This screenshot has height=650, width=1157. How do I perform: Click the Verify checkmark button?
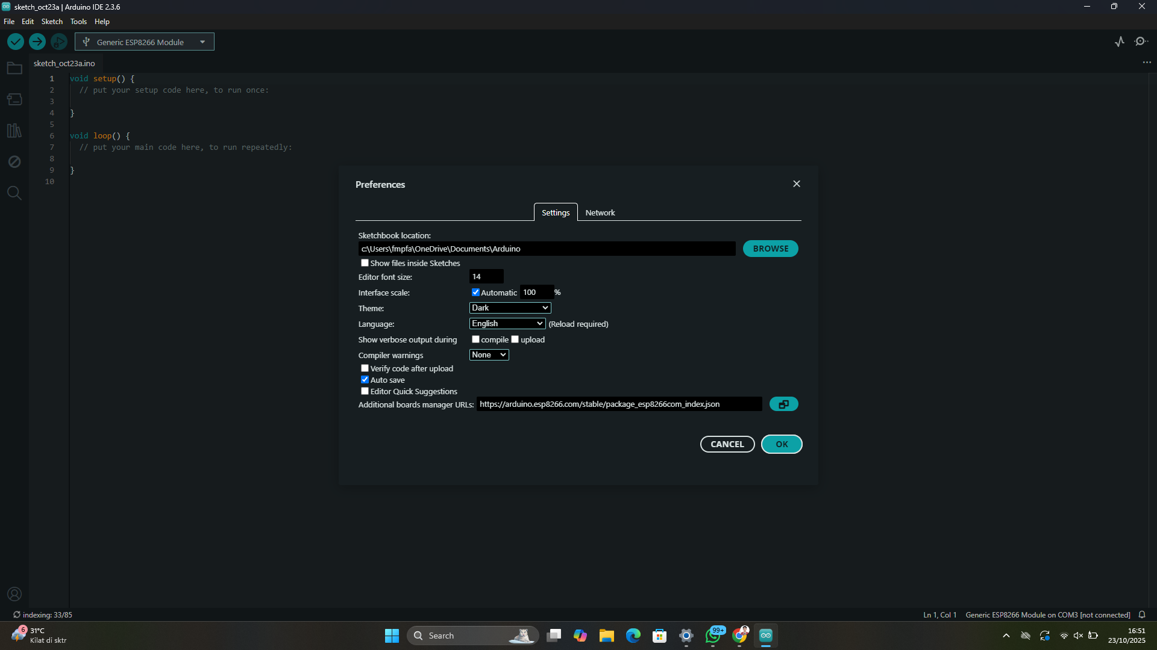(16, 42)
